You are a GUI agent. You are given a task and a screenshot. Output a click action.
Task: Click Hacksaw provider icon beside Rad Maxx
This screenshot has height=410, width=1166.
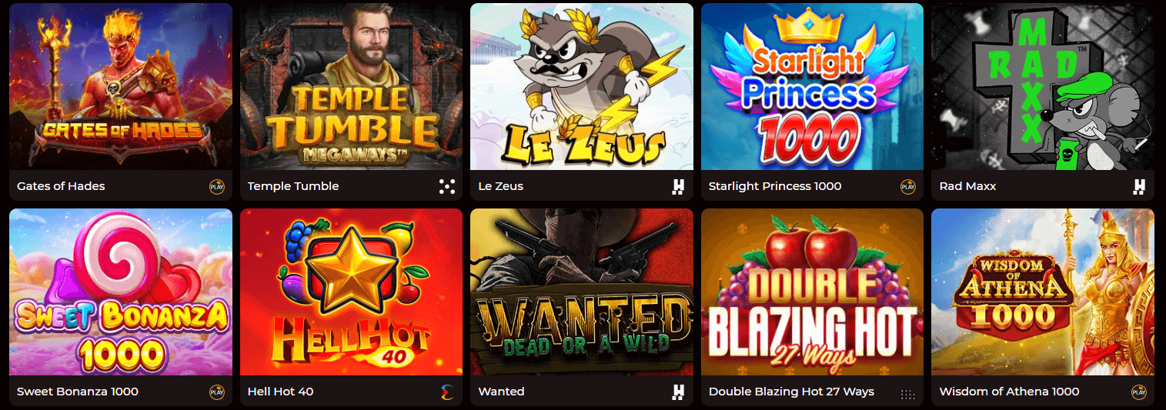click(1139, 186)
